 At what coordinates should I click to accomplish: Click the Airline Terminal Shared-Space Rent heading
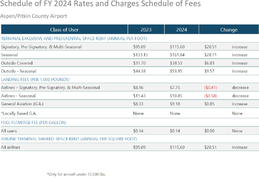(69, 139)
